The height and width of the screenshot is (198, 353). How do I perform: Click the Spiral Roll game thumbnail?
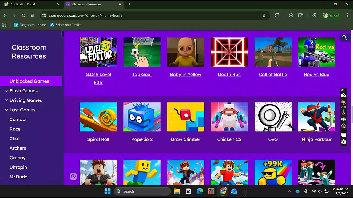click(x=98, y=117)
